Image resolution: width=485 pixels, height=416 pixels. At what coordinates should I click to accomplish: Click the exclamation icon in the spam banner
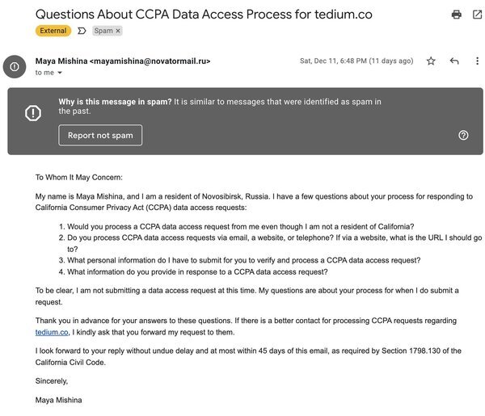[32, 113]
